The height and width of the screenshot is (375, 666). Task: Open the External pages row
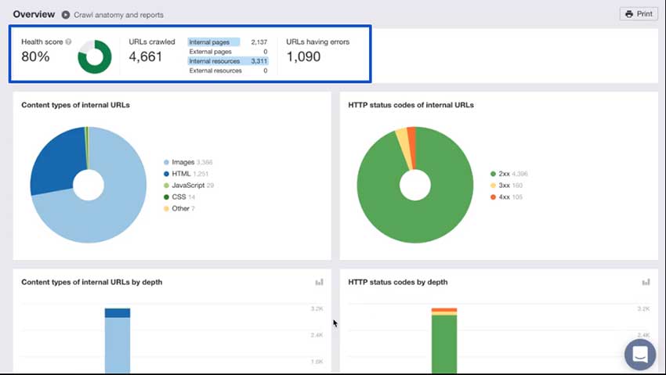coord(228,52)
